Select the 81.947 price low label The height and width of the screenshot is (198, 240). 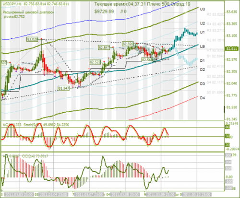(64, 88)
